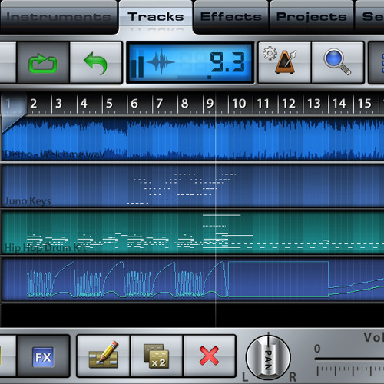
Task: Switch to the Instruments tab
Action: 58,17
